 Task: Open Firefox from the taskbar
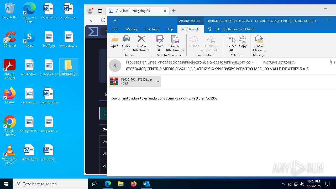click(133, 184)
